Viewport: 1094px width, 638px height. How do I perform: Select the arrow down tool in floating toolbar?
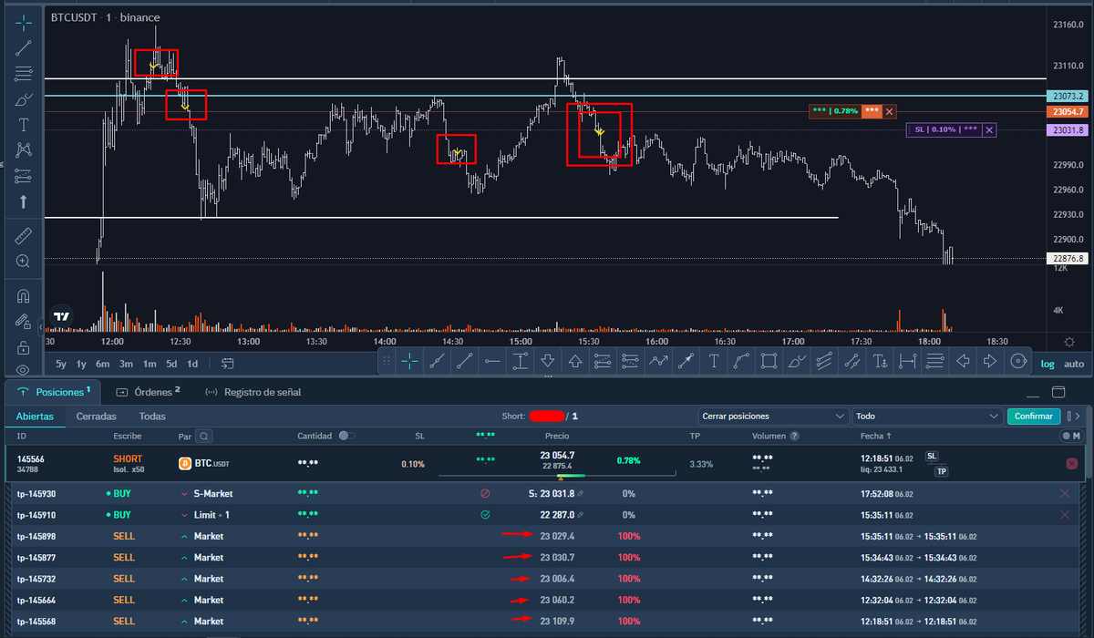tap(547, 361)
